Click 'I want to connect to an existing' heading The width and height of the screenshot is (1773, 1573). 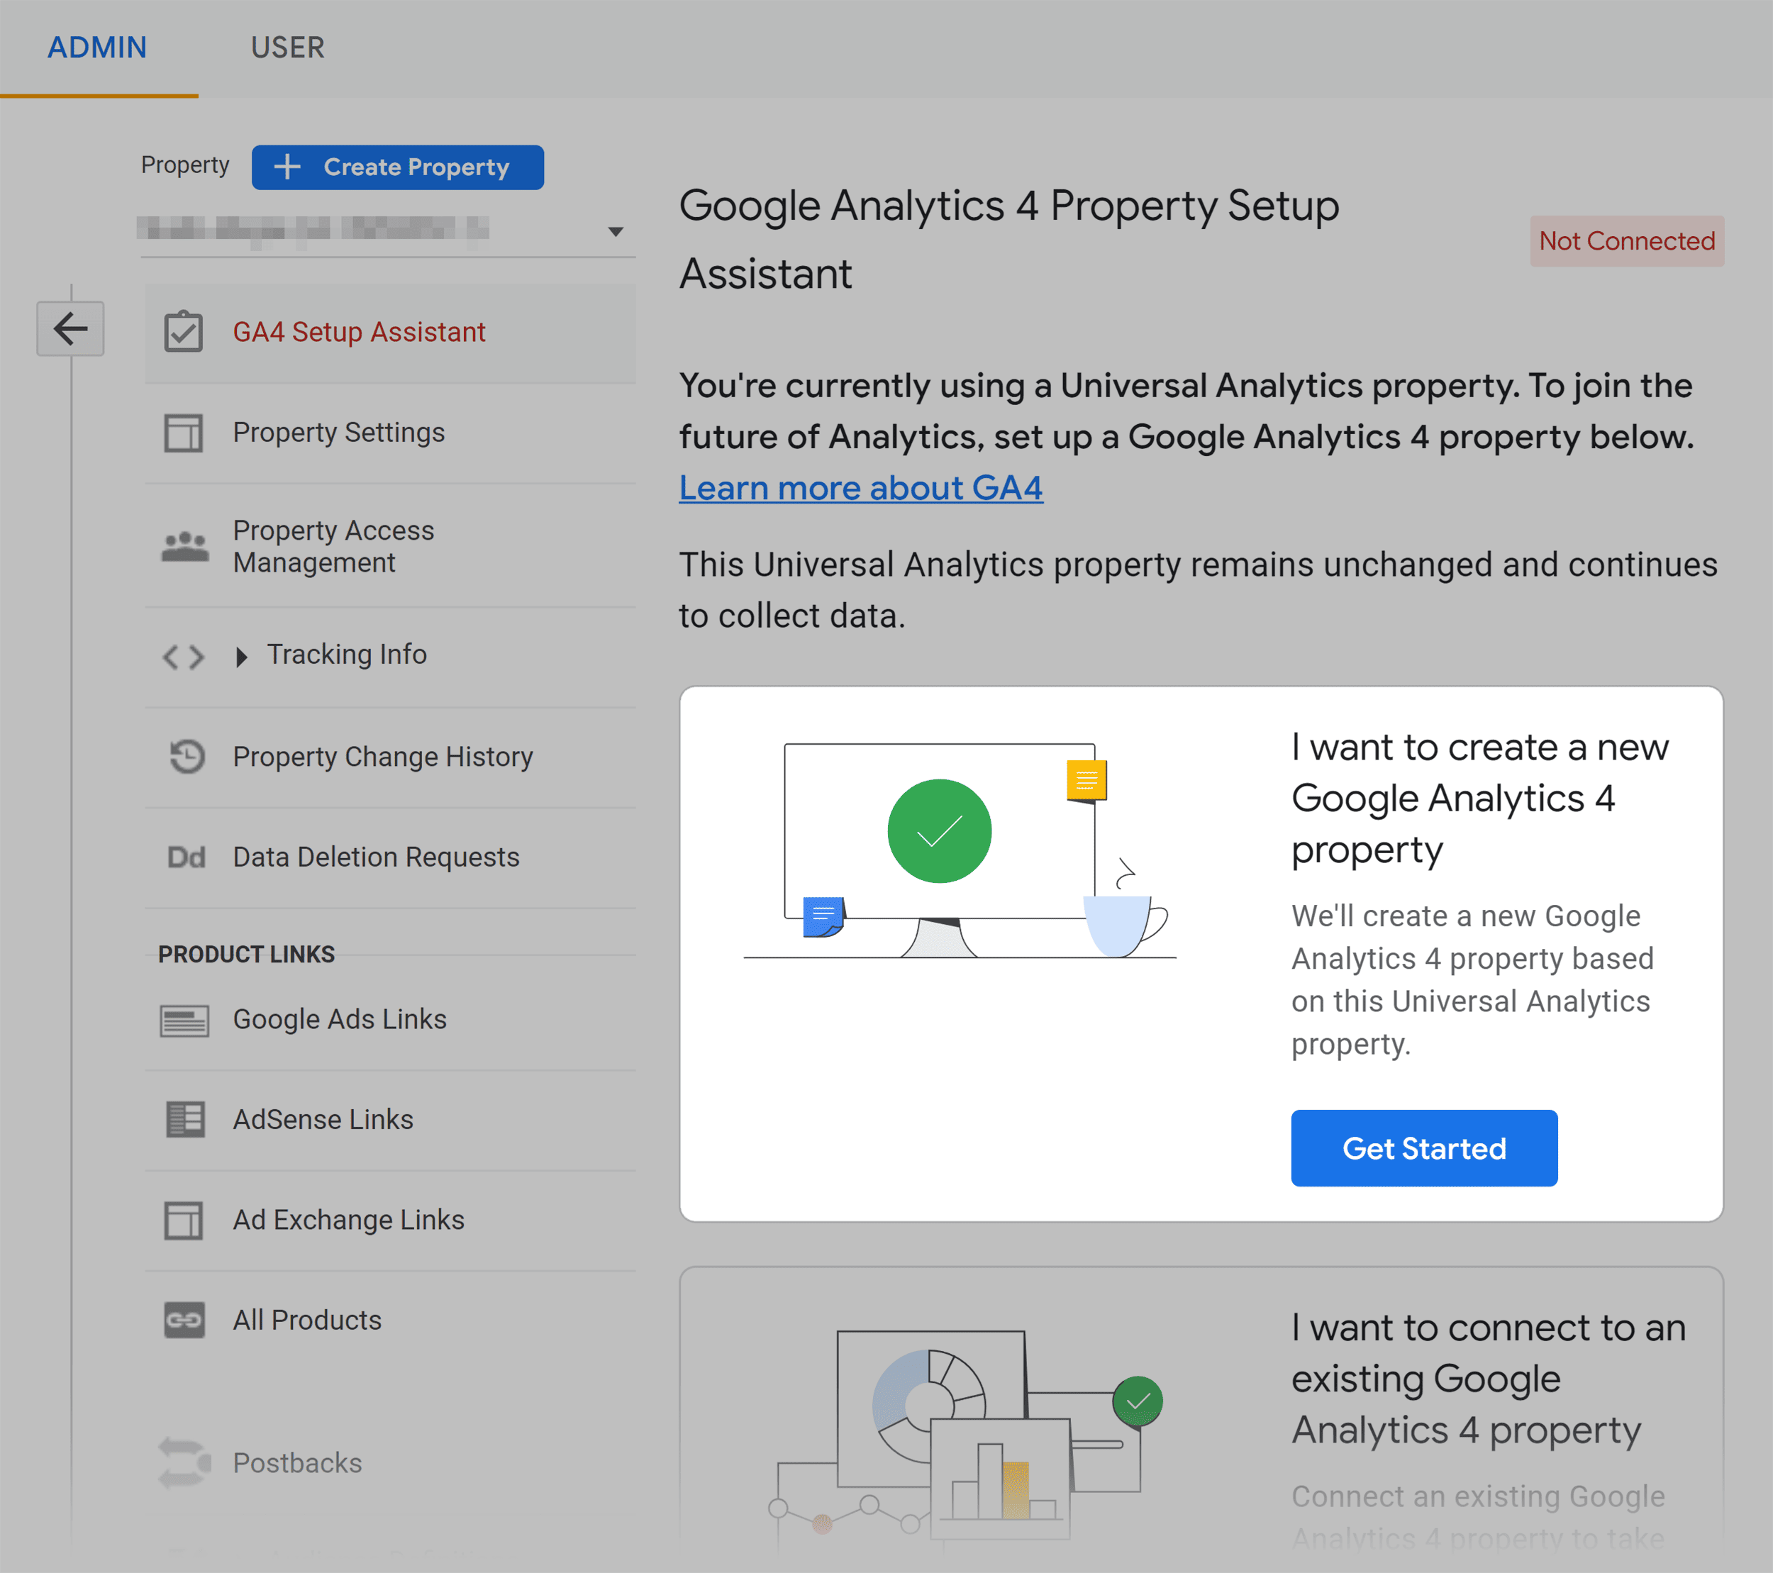[1489, 1379]
